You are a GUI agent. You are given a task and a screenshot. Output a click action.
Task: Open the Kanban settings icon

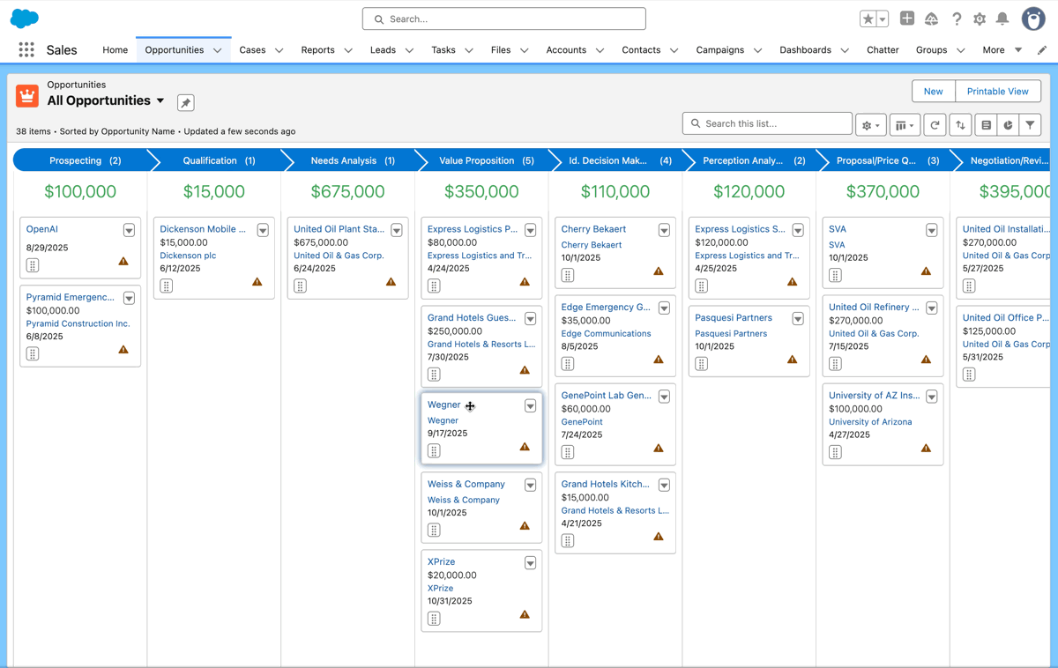(x=987, y=125)
